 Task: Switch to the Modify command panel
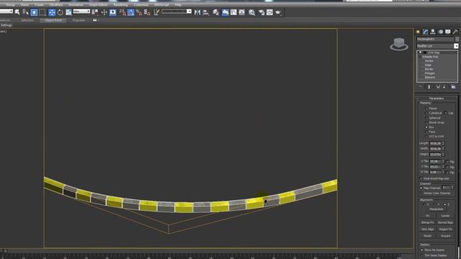click(426, 32)
